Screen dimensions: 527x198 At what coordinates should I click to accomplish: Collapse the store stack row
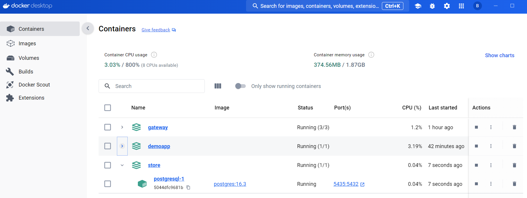[122, 165]
